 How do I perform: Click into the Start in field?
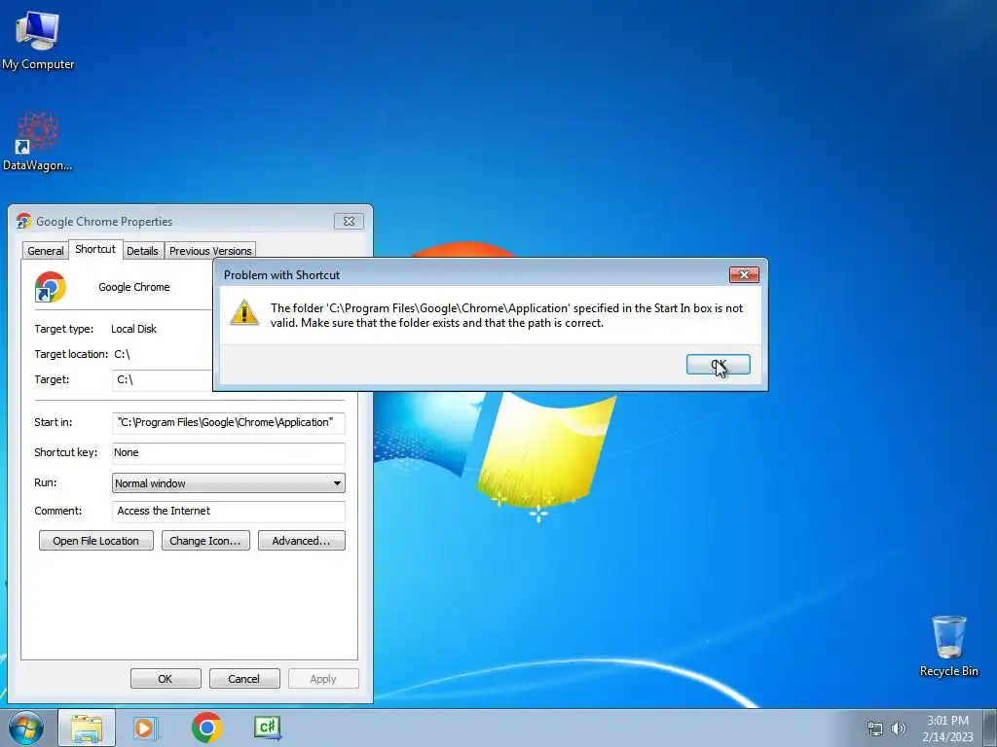[x=229, y=422]
